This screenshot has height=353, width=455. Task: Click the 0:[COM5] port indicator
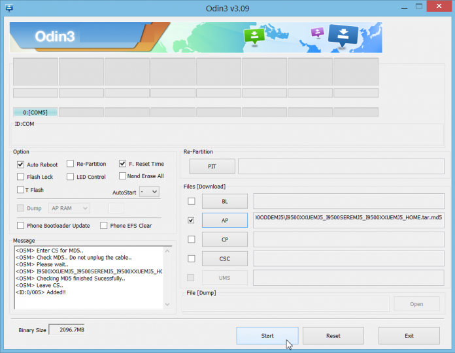click(35, 112)
